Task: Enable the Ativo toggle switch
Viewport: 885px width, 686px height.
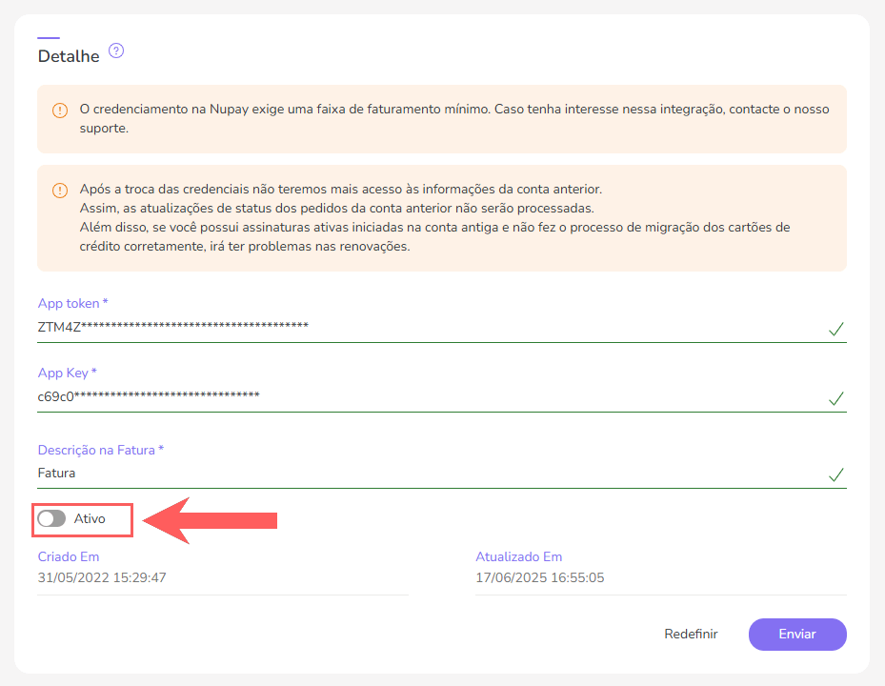Action: 51,519
